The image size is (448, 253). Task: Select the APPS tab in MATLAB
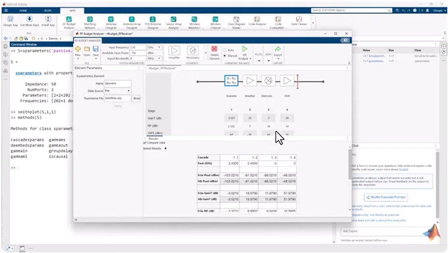point(72,11)
